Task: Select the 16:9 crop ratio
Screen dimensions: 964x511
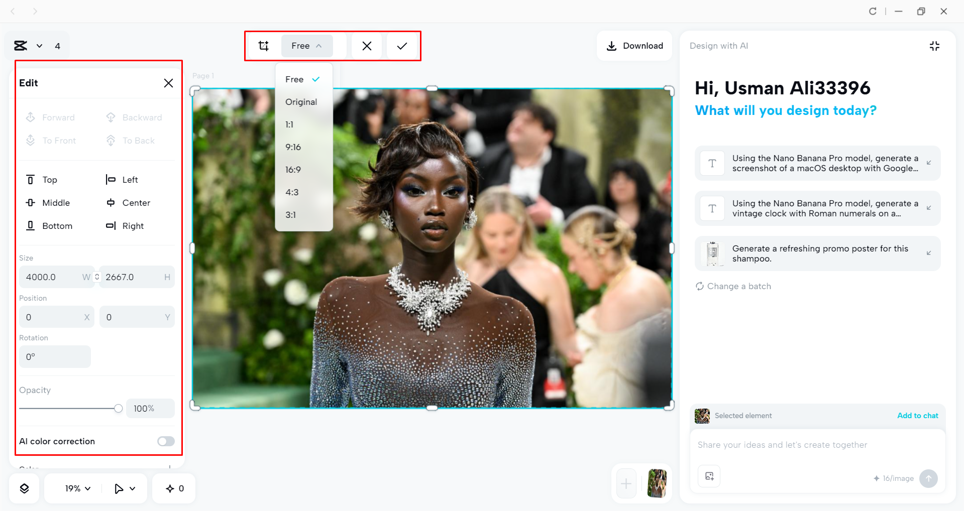Action: [304, 170]
